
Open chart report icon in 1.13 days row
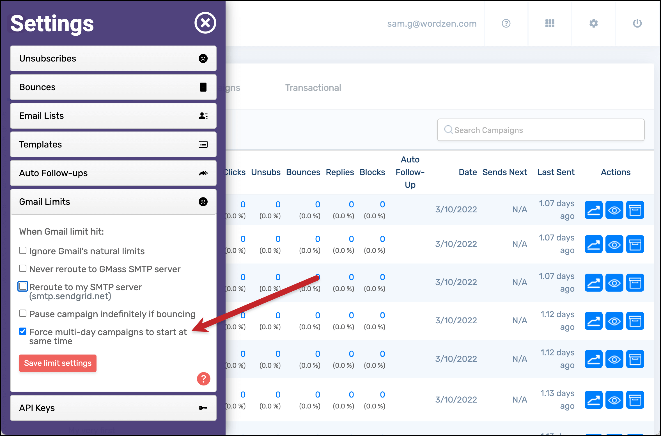593,400
